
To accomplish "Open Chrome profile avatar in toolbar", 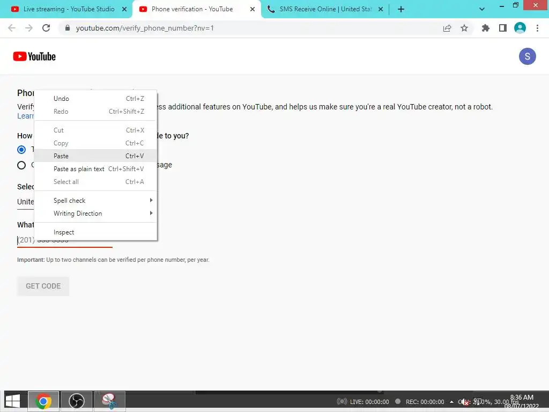I will tap(520, 28).
